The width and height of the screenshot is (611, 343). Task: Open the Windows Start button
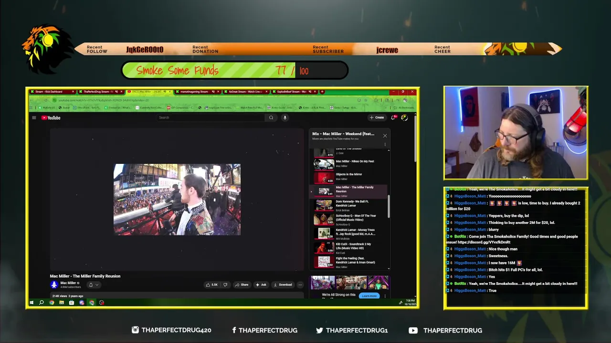[x=32, y=303]
